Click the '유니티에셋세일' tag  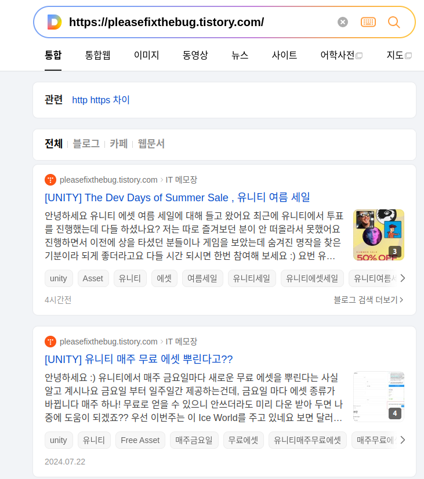pos(312,278)
